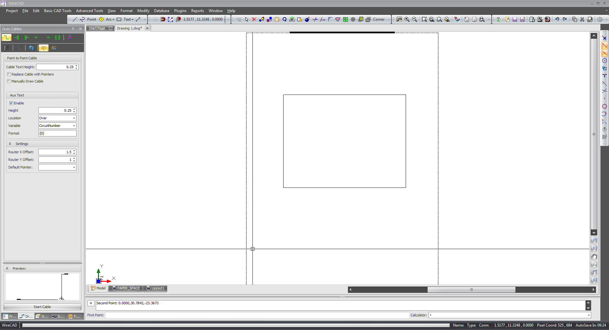Open the cable list icon in Draw Cables
This screenshot has height=330, width=609.
(7, 48)
